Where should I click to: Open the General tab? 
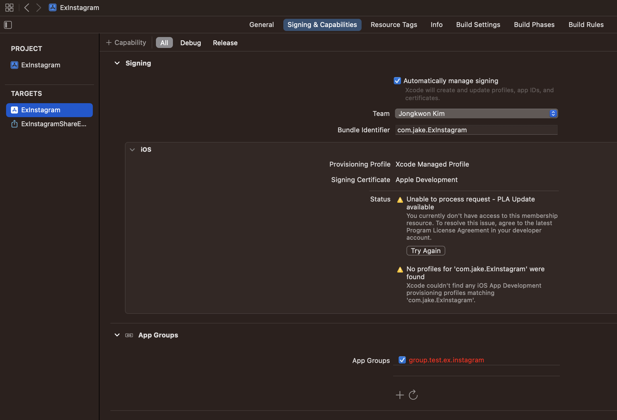(261, 25)
